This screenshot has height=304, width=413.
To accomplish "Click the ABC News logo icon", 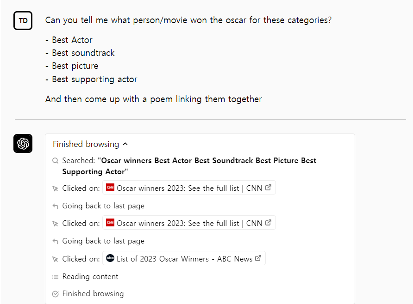I will 110,258.
